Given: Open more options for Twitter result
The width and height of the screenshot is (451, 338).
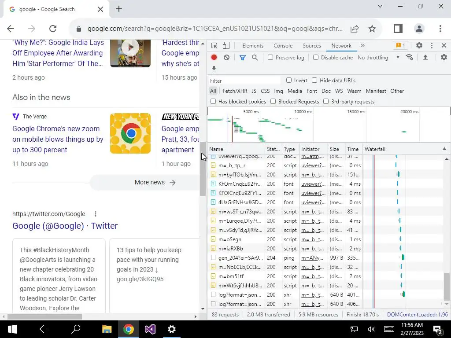Looking at the screenshot, I should [x=96, y=214].
